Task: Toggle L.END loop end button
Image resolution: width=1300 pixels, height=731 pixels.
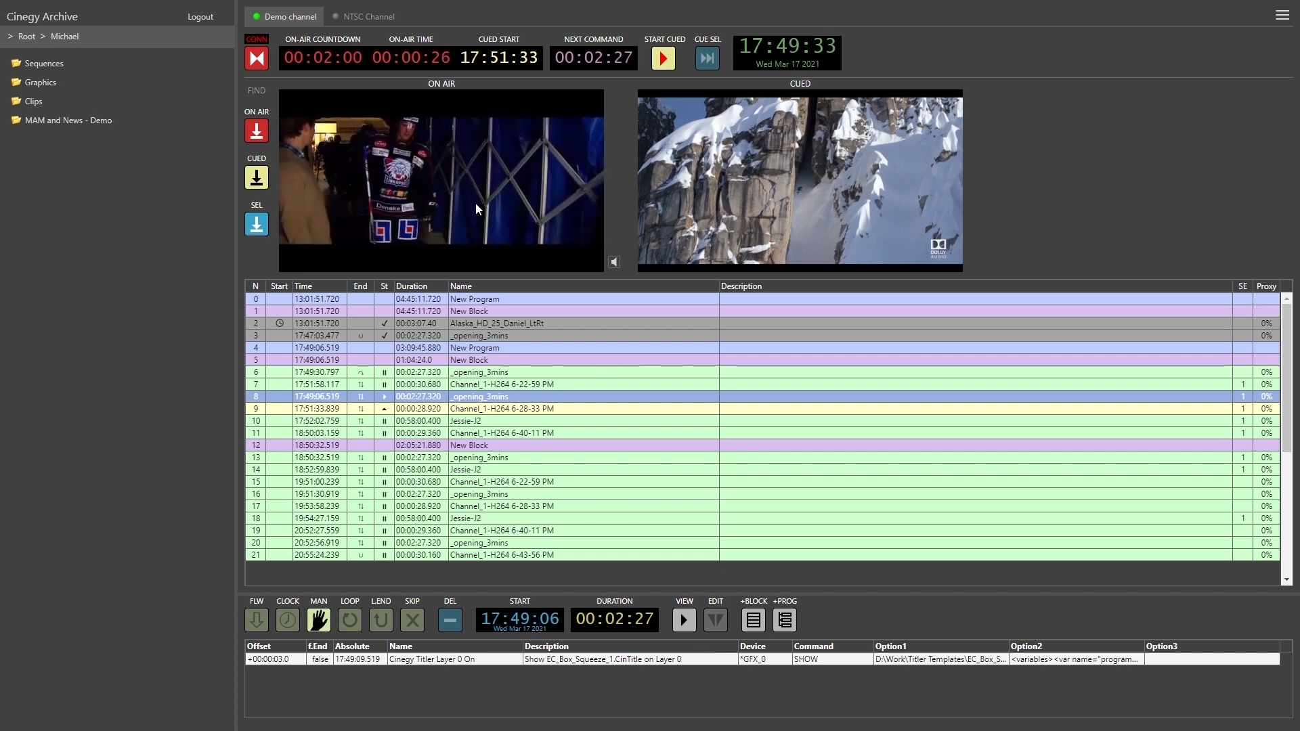Action: pyautogui.click(x=381, y=620)
